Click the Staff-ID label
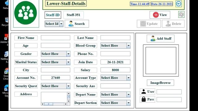 (53, 15)
